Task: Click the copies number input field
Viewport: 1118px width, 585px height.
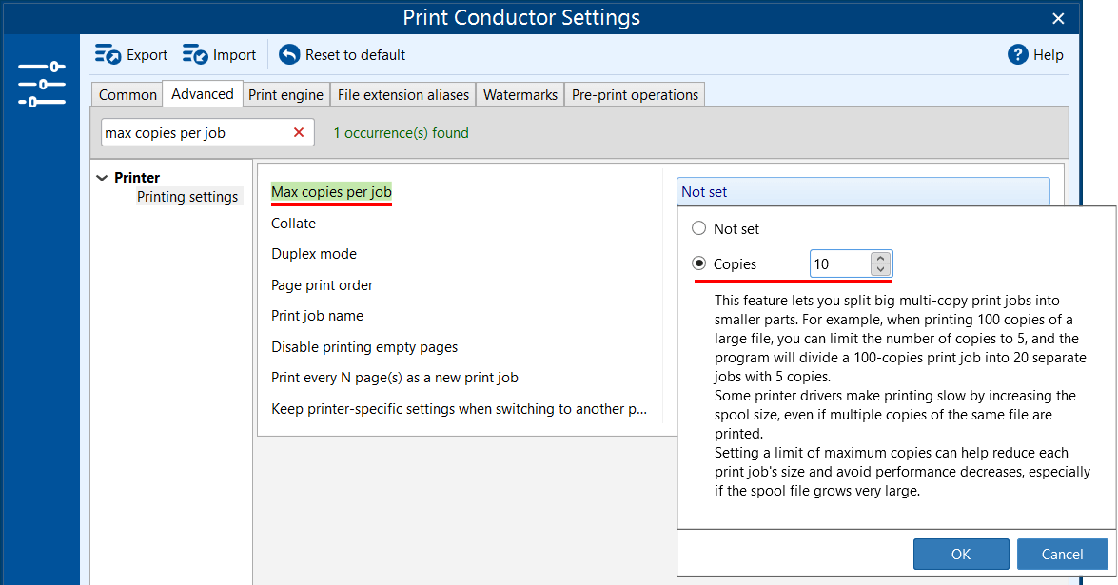Action: (x=839, y=264)
